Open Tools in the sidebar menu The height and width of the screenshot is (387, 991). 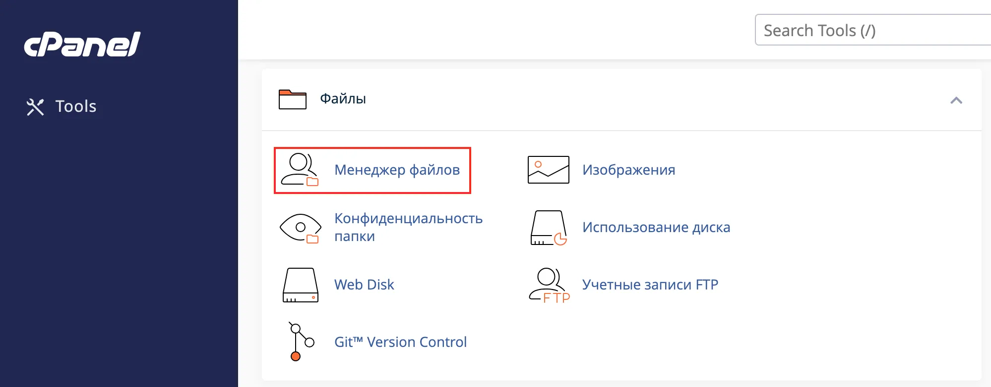click(76, 106)
